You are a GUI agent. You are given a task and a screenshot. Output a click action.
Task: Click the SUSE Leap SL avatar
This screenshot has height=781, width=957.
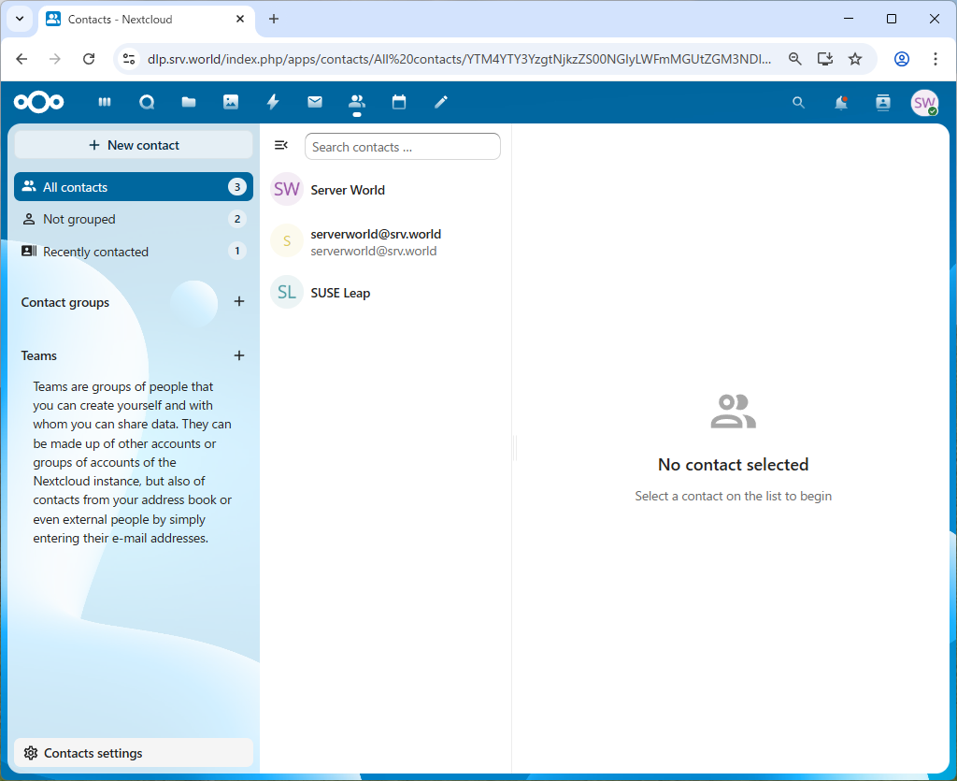(x=287, y=293)
